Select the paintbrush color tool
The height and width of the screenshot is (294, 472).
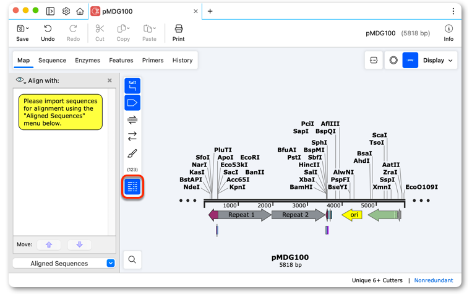132,153
